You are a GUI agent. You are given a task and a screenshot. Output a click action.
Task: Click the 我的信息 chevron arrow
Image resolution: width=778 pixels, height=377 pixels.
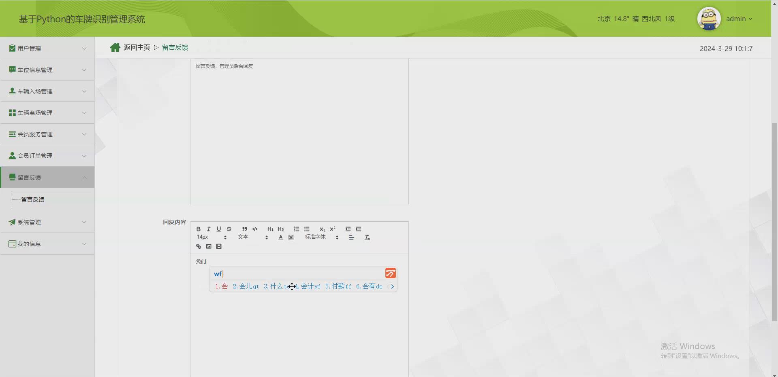click(x=84, y=244)
